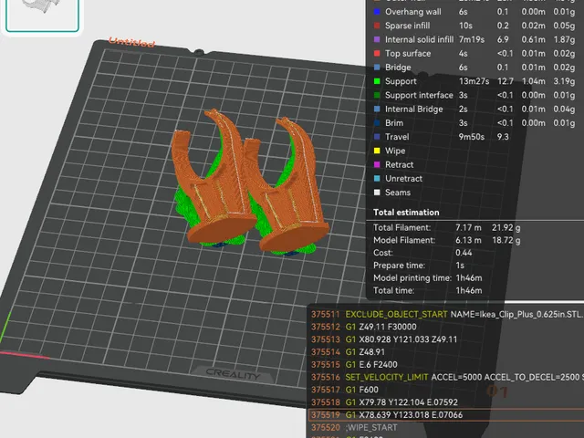584x438 pixels.
Task: Click the Bridge color swatch
Action: (x=377, y=68)
